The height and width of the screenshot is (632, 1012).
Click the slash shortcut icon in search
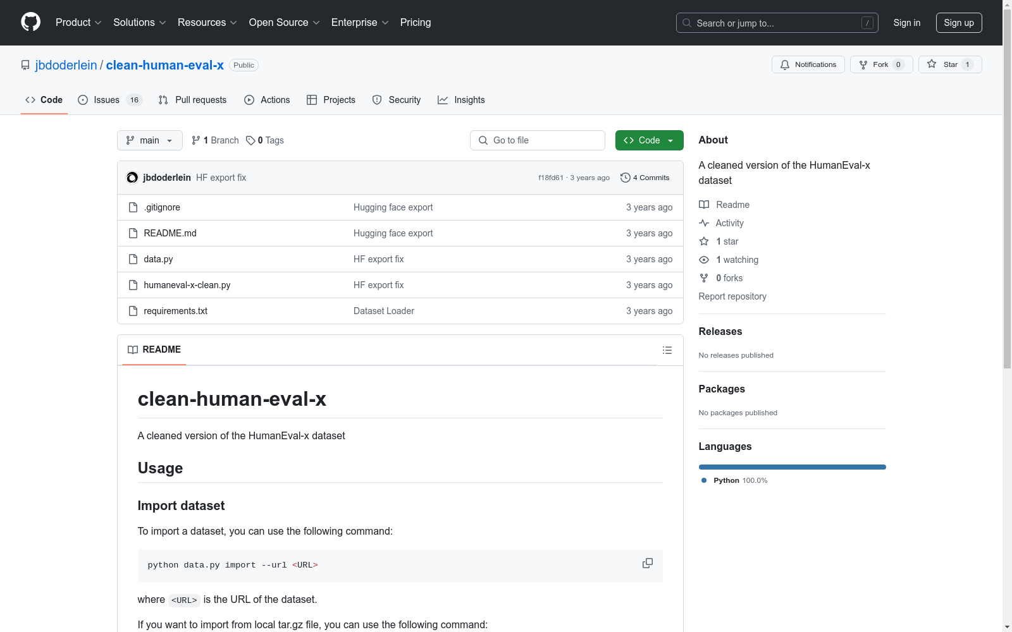[867, 23]
